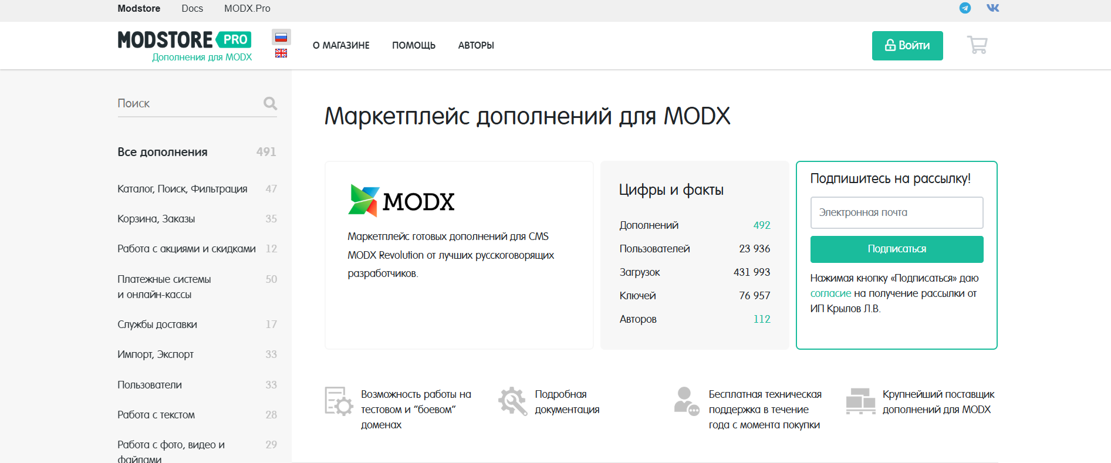
Task: Click the Дополнения для MODX tagline
Action: pos(202,58)
